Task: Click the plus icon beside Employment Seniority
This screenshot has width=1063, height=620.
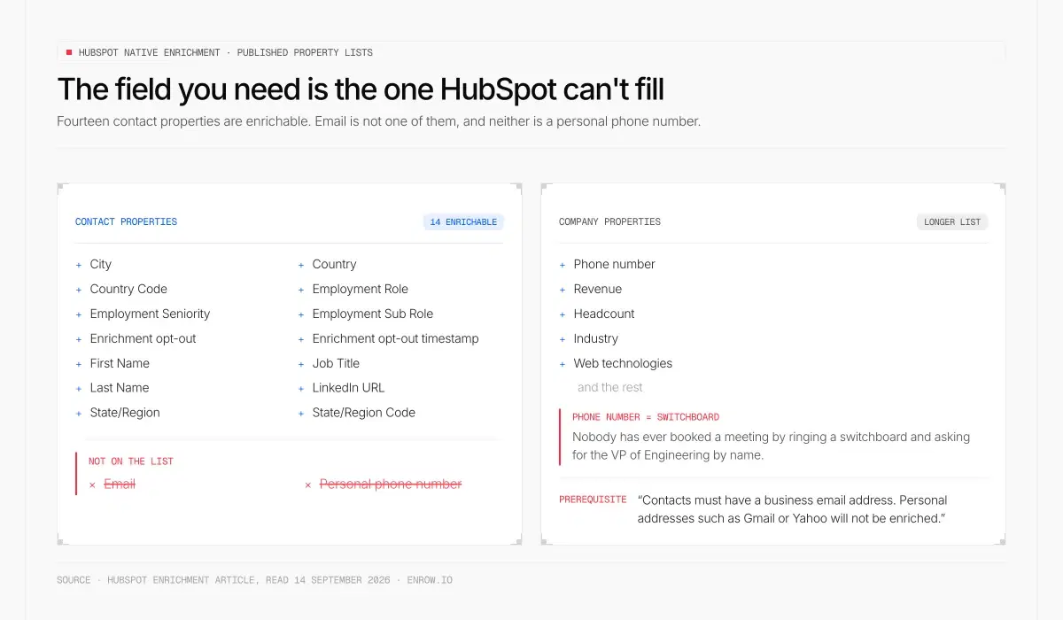Action: point(79,314)
